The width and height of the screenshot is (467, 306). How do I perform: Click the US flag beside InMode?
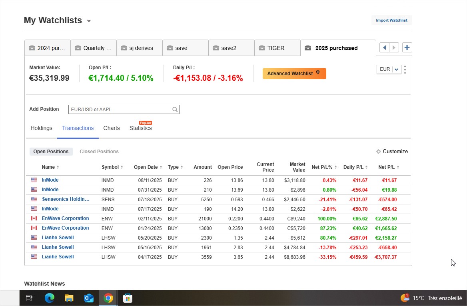point(34,180)
